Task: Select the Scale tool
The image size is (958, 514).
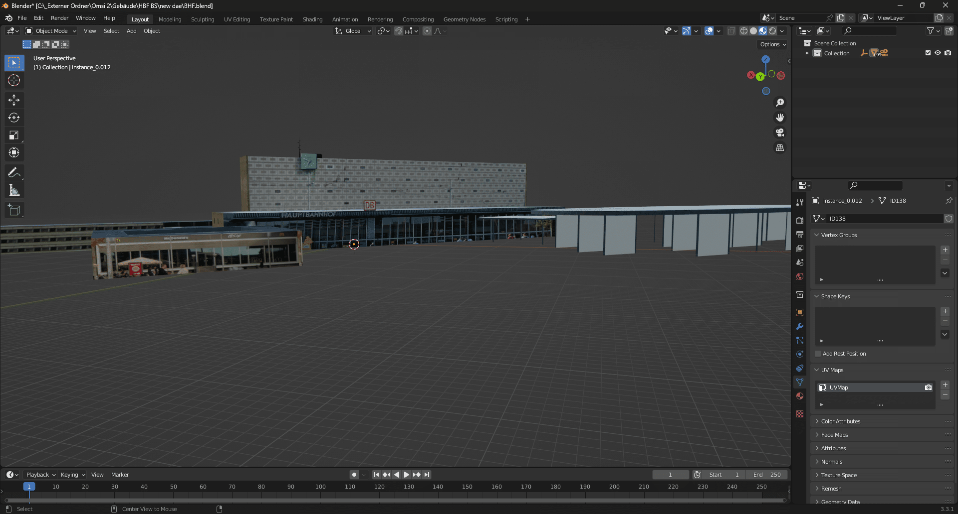Action: (14, 135)
